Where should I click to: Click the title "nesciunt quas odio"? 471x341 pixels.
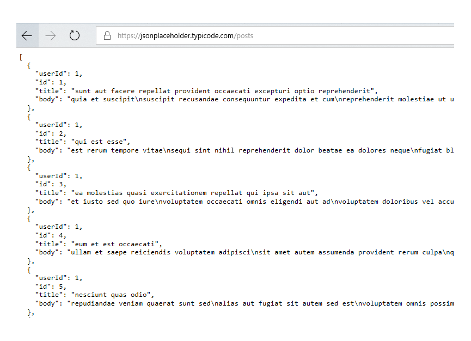click(113, 295)
